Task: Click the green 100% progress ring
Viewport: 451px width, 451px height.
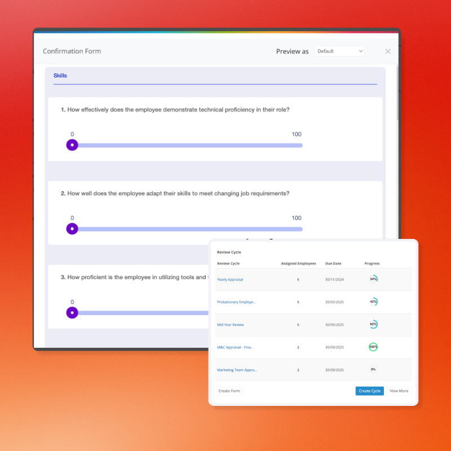Action: coord(373,347)
